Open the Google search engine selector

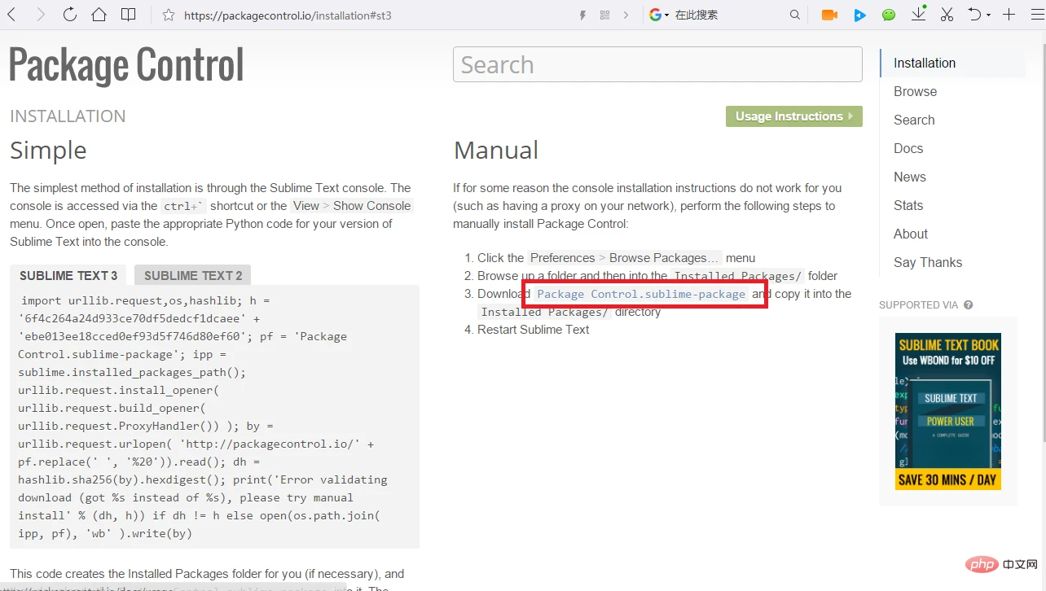(659, 15)
